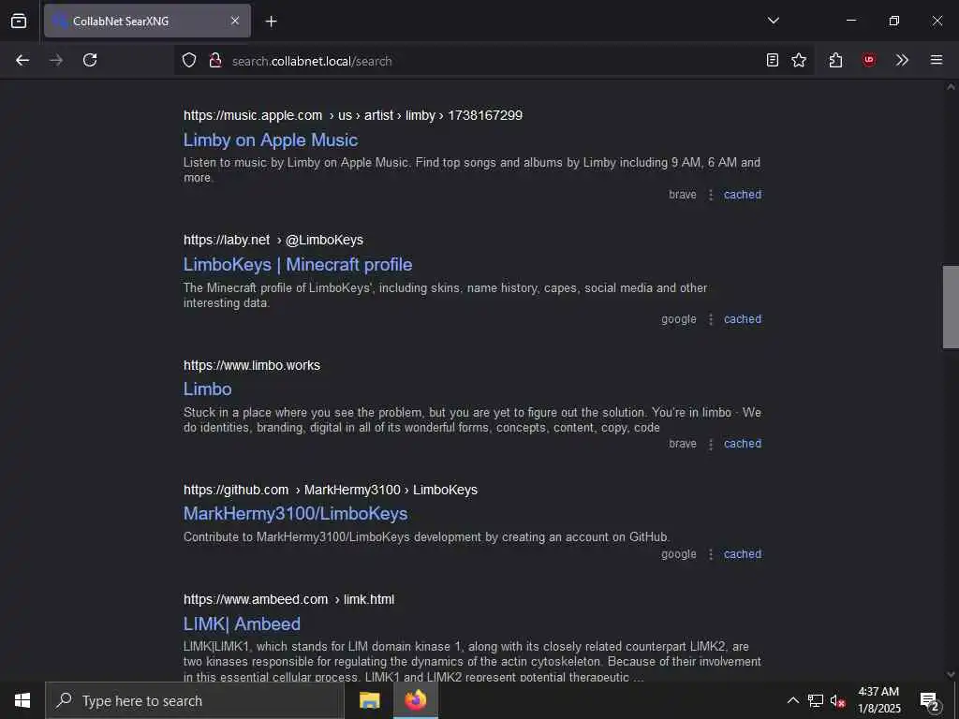The width and height of the screenshot is (959, 719).
Task: Click the Firefox taskbar icon
Action: point(415,700)
